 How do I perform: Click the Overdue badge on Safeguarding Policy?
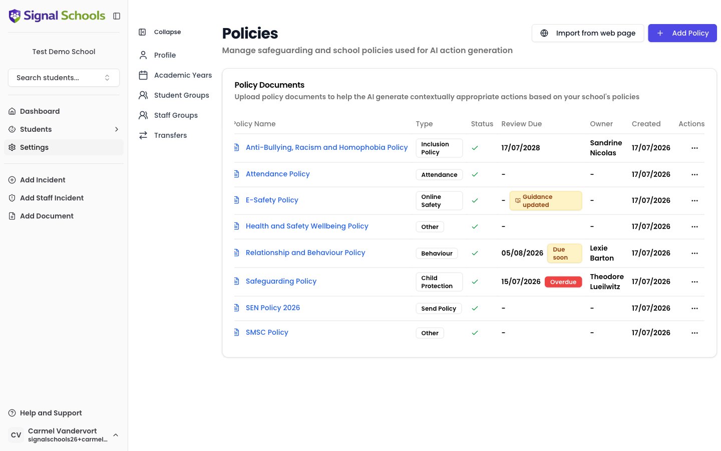point(563,282)
